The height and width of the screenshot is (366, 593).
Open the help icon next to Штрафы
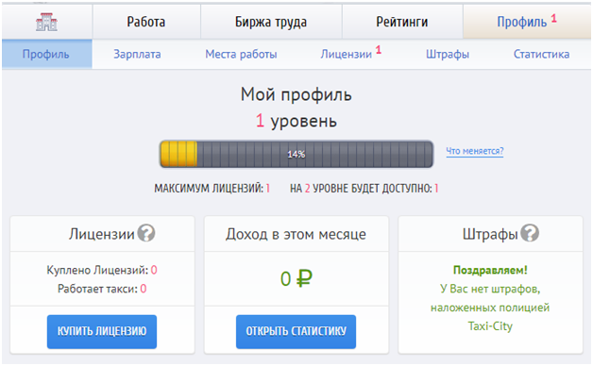click(530, 233)
